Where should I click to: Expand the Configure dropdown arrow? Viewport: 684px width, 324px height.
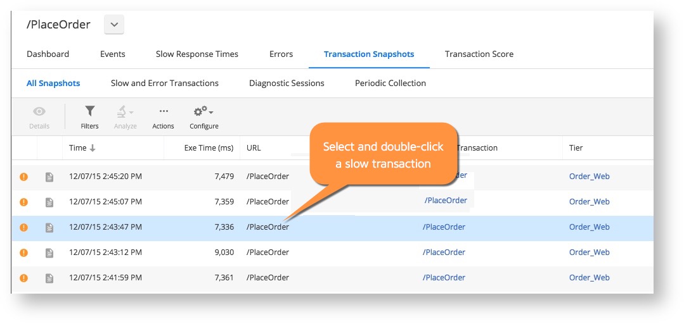coord(211,113)
